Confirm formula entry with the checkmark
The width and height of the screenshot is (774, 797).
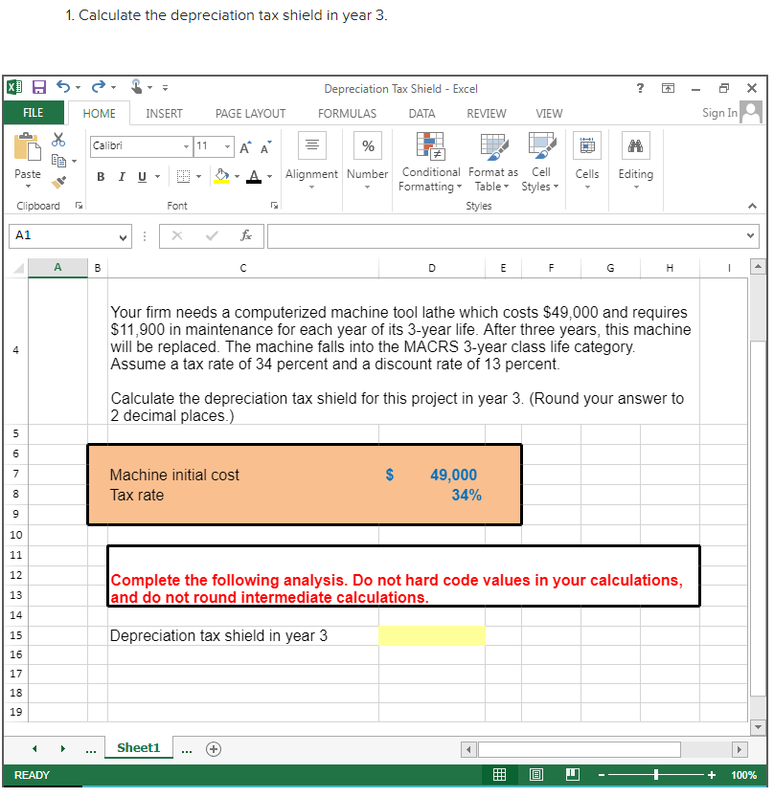click(212, 235)
